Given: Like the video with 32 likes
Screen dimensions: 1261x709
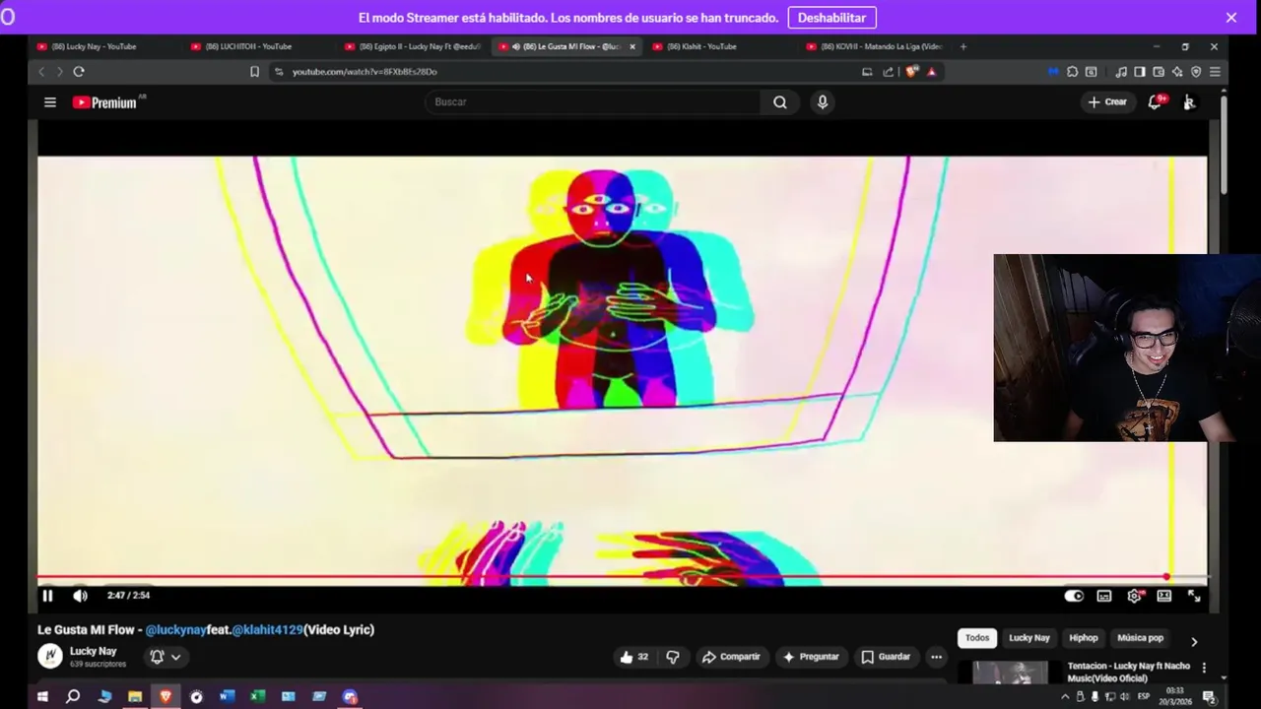Looking at the screenshot, I should pos(633,657).
